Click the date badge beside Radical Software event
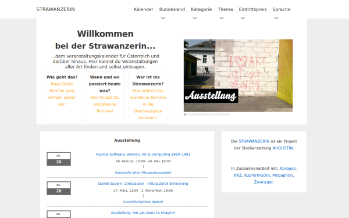 click(x=59, y=159)
